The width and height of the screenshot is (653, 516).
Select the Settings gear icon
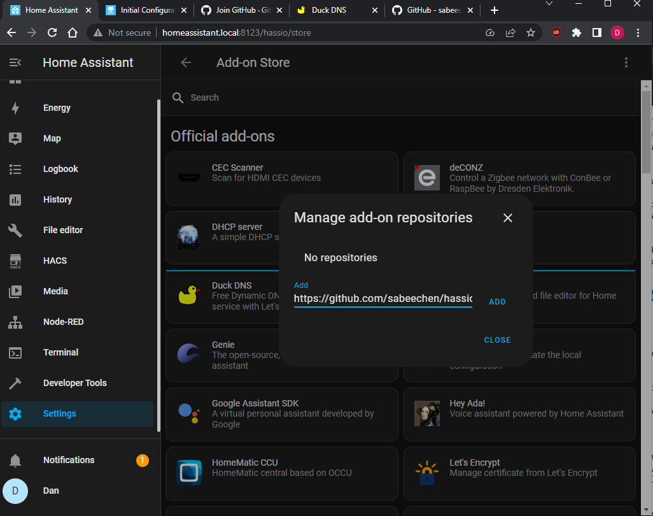15,414
